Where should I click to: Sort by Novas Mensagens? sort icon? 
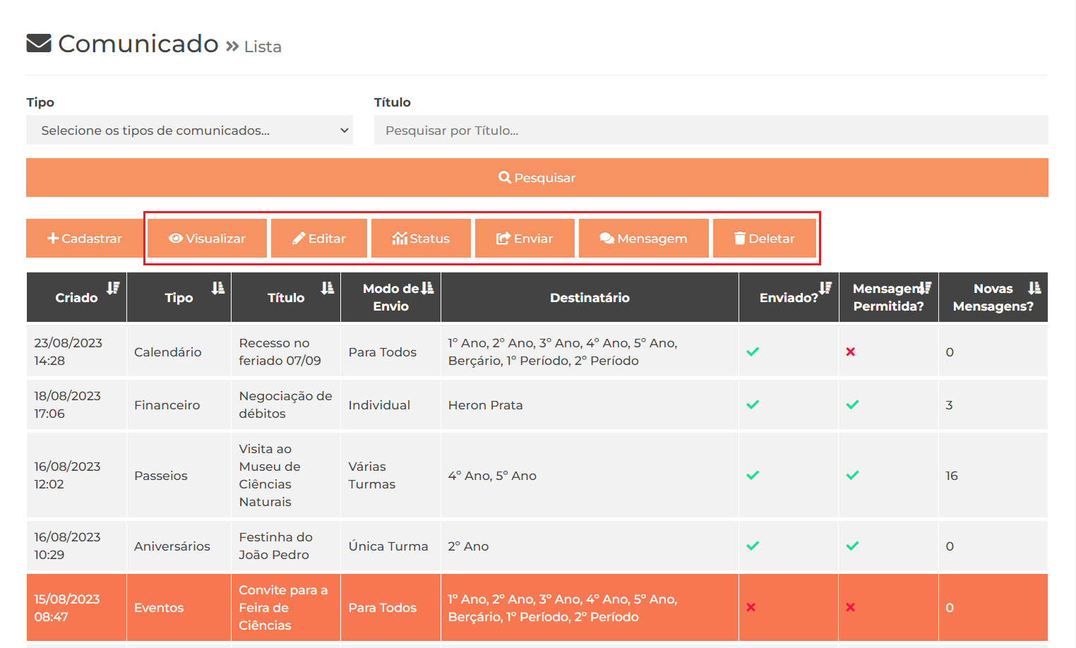click(x=1034, y=288)
